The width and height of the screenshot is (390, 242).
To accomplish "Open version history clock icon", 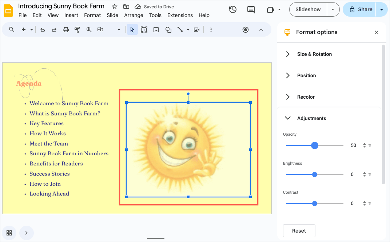I will (233, 10).
